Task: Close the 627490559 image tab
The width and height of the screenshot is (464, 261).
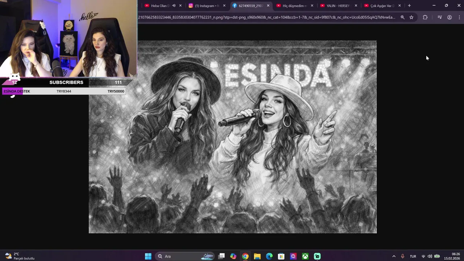Action: pos(268,6)
